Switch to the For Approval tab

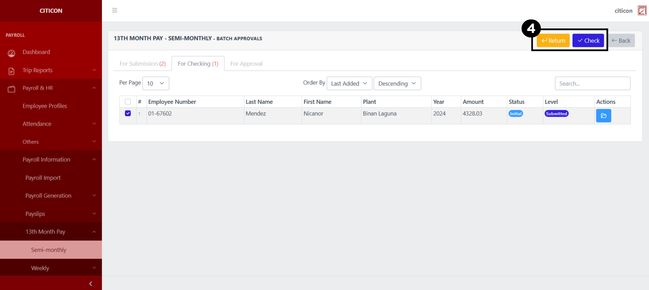[x=246, y=64]
